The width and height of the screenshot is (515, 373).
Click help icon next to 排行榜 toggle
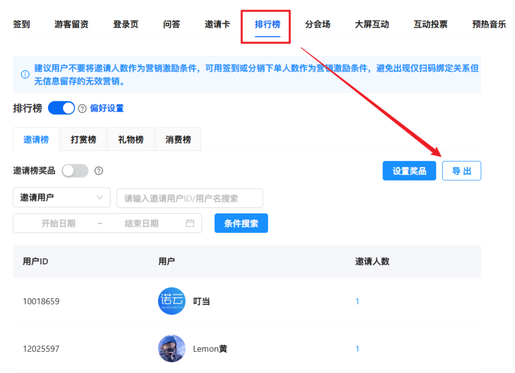[82, 109]
